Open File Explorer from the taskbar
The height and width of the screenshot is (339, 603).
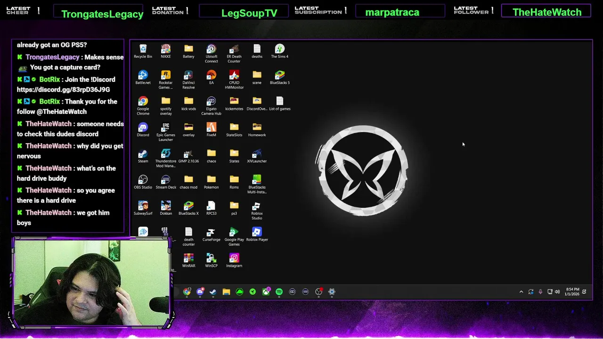pyautogui.click(x=226, y=292)
